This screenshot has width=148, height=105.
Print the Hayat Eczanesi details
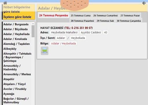[45, 51]
